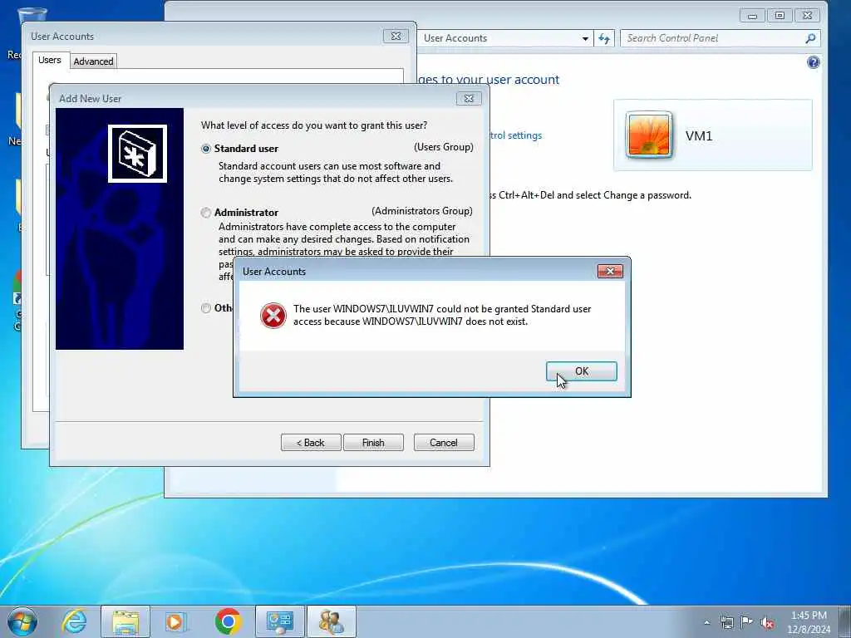Open File Explorer from taskbar
This screenshot has width=851, height=638.
pyautogui.click(x=125, y=621)
